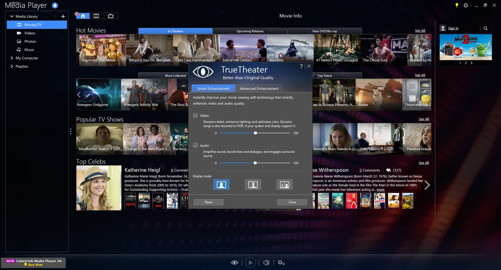Viewport: 501px width, 270px height.
Task: Disable the Audio enhancement checkbox
Action: [x=196, y=145]
